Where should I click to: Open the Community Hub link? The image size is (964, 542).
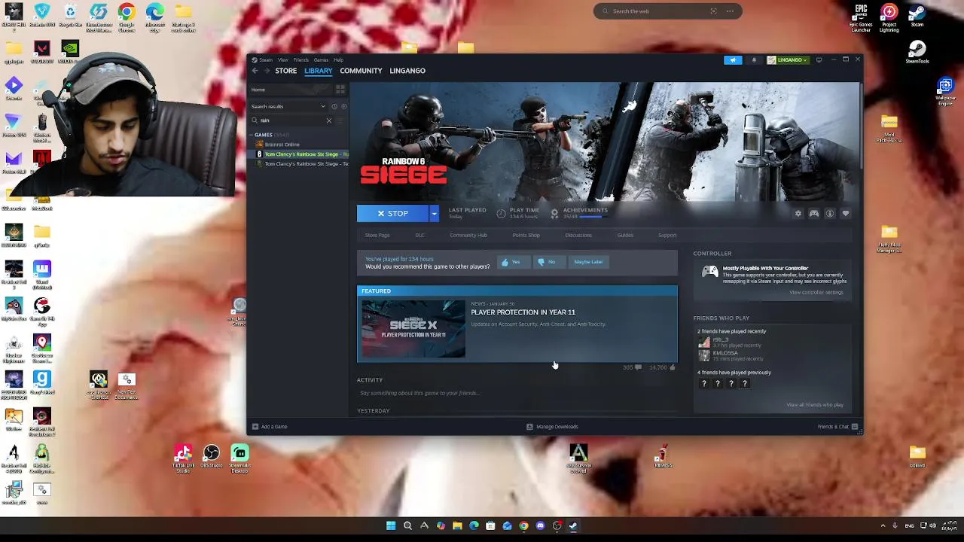[468, 236]
